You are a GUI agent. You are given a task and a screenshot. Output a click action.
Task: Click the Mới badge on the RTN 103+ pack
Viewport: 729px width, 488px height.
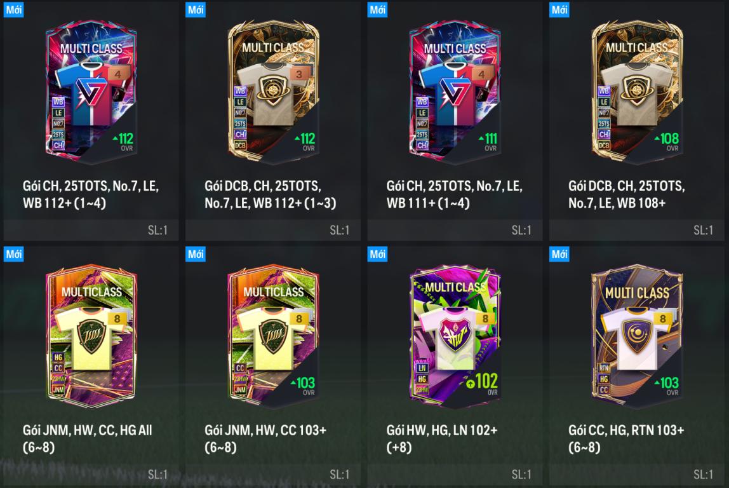559,254
